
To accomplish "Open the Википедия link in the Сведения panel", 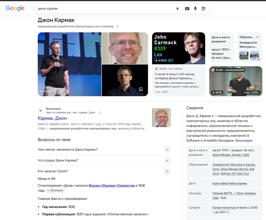I will click(244, 140).
